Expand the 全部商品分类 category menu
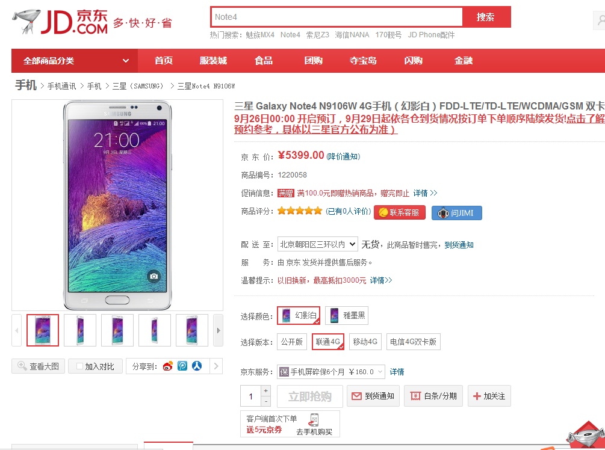 tap(75, 61)
